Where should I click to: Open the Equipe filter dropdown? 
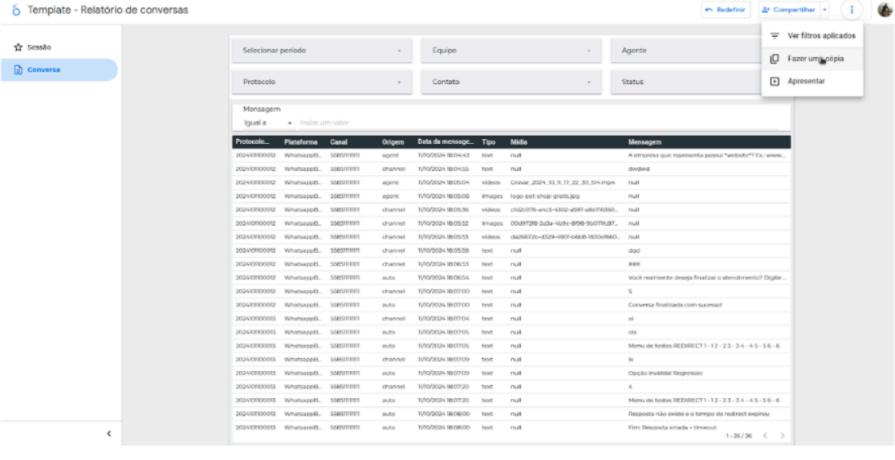click(511, 51)
